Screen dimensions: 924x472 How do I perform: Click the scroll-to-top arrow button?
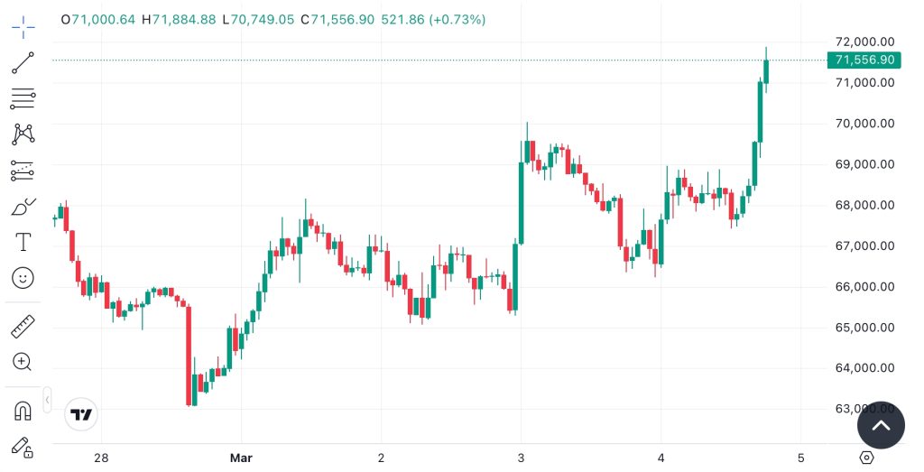881,425
